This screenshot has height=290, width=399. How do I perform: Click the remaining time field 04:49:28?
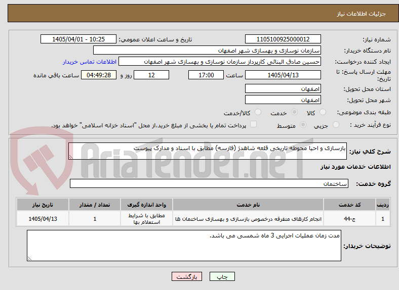(x=99, y=75)
